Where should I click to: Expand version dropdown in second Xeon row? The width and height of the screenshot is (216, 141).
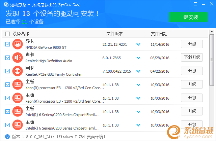click(x=138, y=98)
